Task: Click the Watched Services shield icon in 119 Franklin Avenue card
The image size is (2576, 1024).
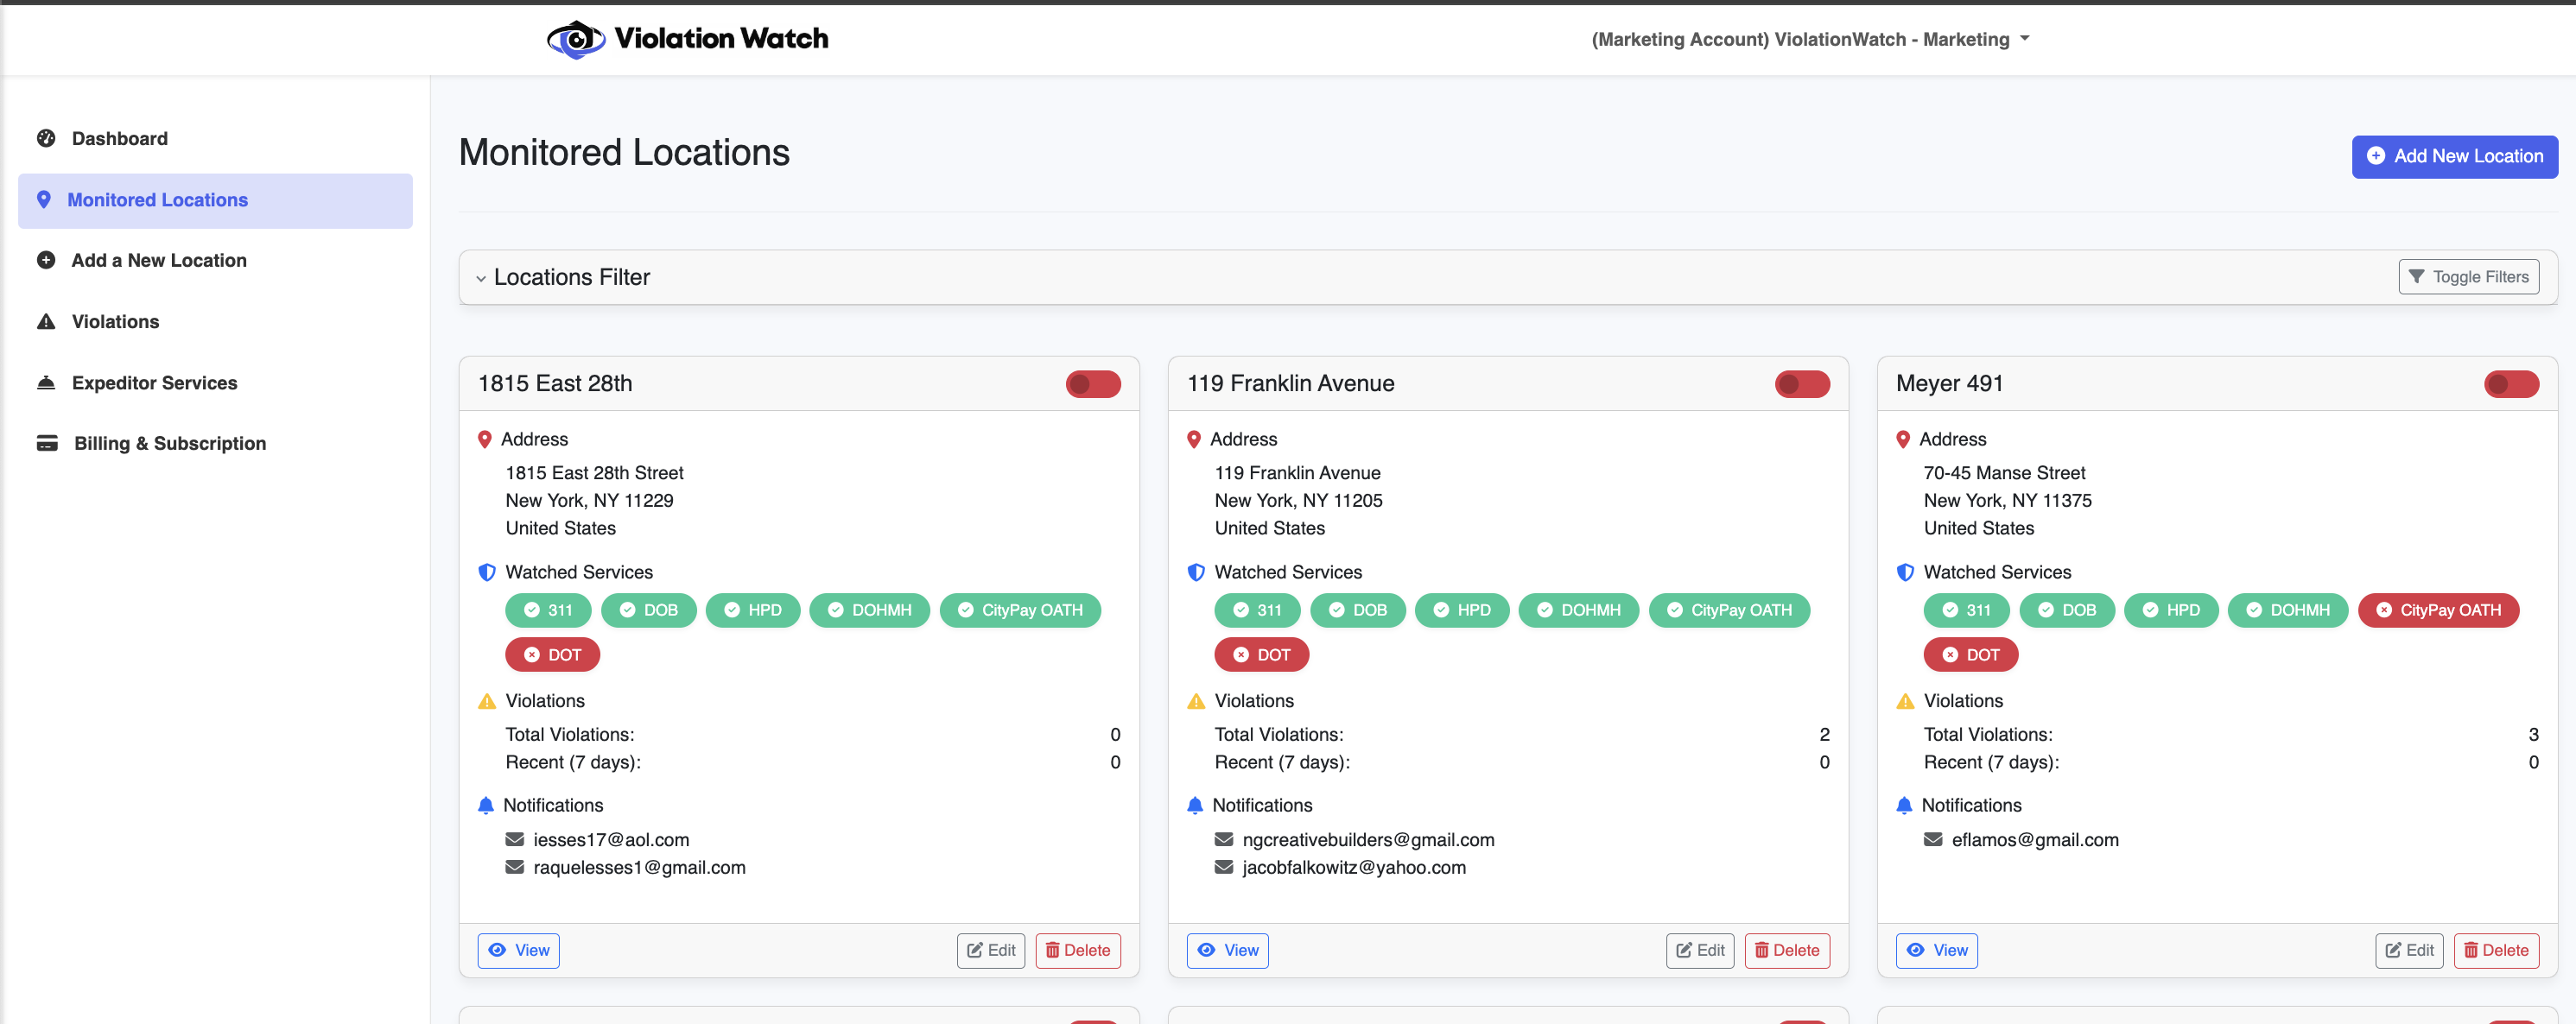Action: pos(1196,572)
